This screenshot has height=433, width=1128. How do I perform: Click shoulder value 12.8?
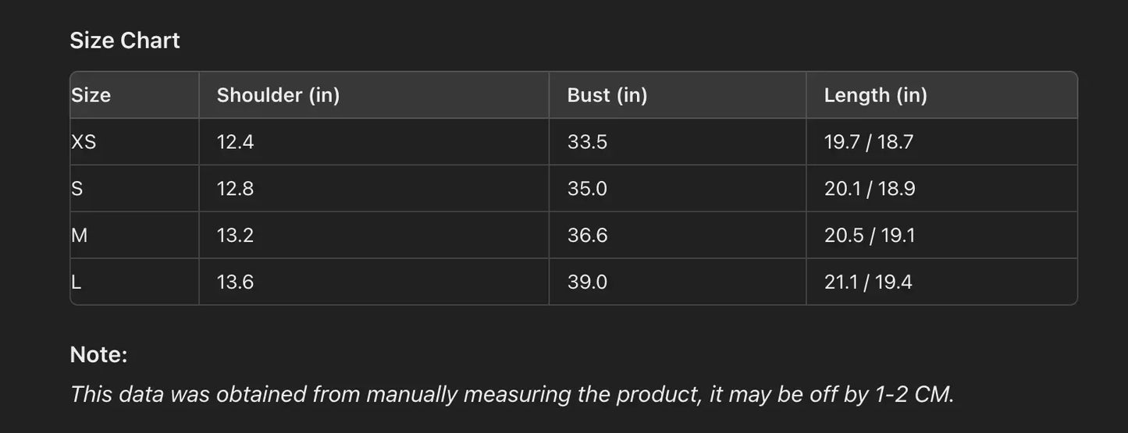coord(235,189)
